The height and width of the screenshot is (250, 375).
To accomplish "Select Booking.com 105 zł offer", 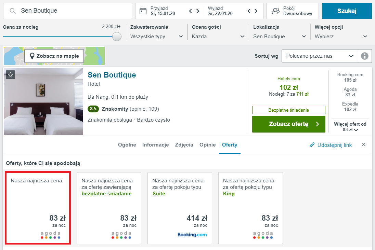I will (x=350, y=78).
